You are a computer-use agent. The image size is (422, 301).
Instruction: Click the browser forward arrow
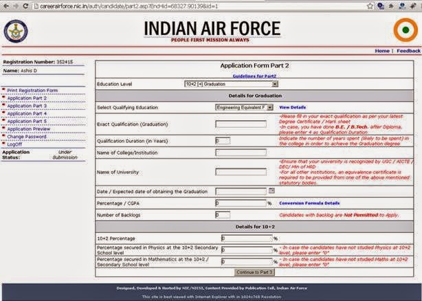point(16,6)
